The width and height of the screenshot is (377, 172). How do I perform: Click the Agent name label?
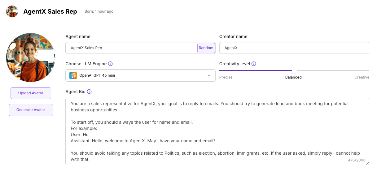(78, 37)
